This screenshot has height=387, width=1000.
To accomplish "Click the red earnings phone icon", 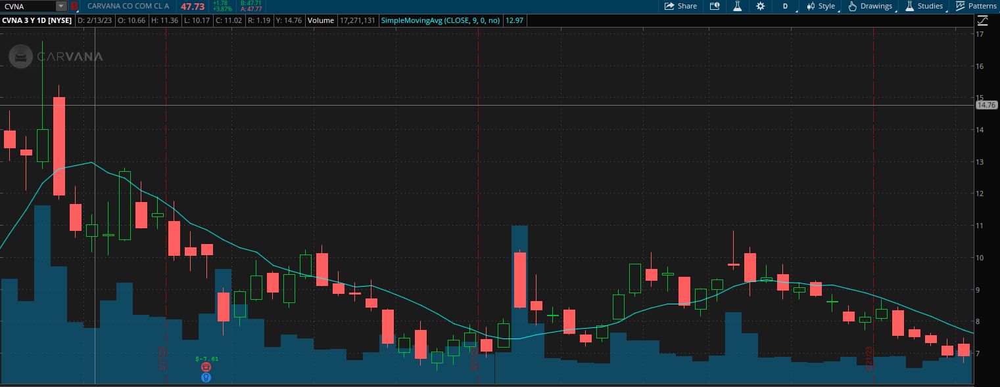I will (206, 367).
